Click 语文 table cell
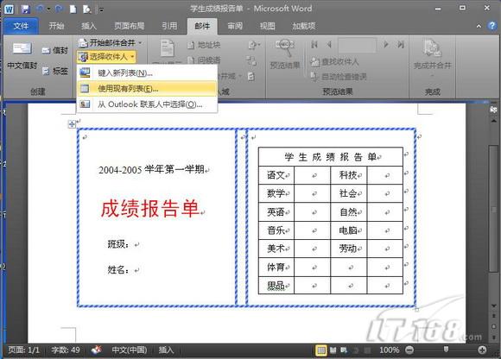Viewport: 501px width, 359px height. click(276, 175)
